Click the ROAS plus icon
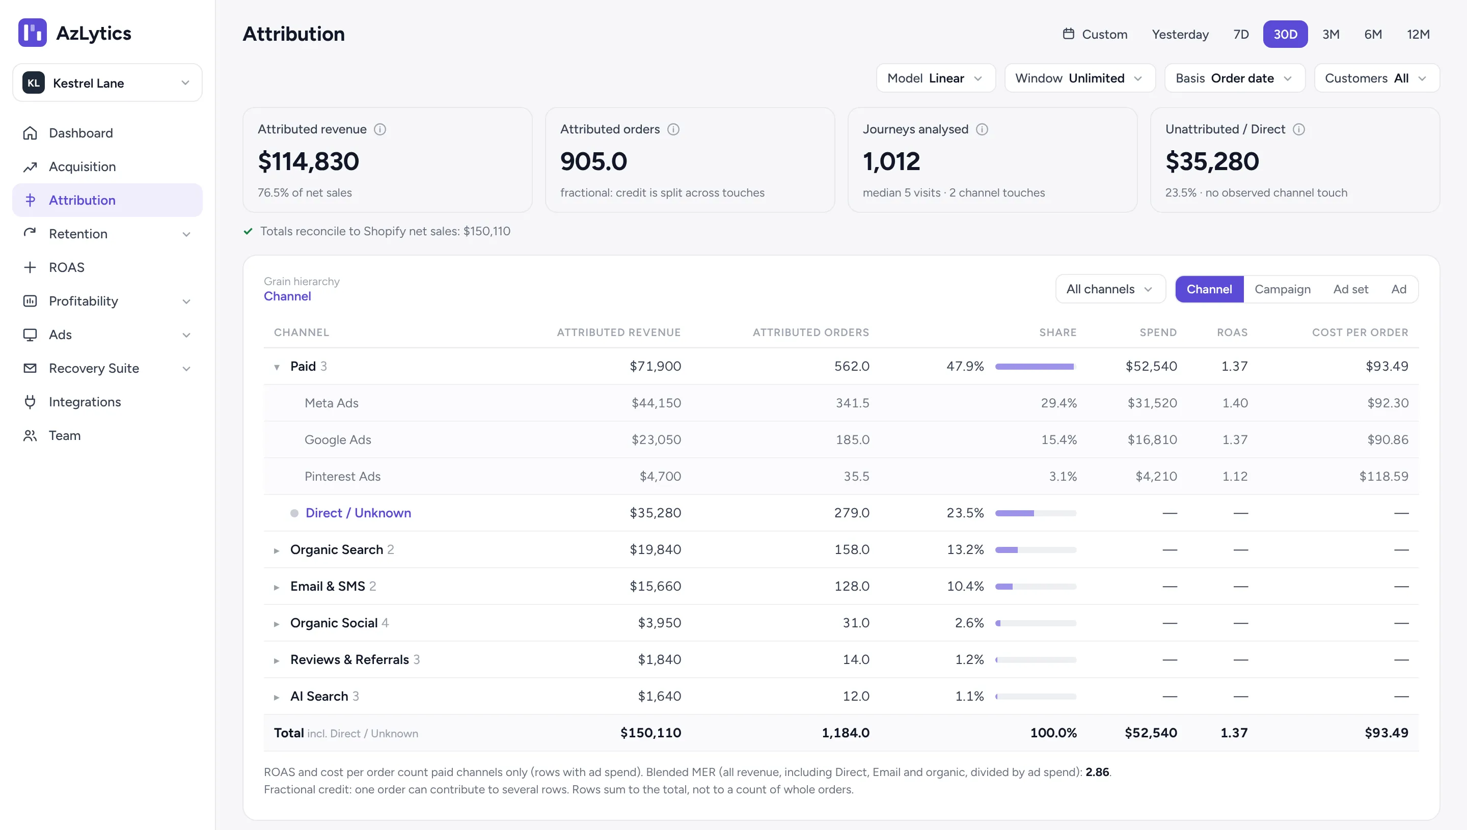Screen dimensions: 1467x830 coord(30,267)
